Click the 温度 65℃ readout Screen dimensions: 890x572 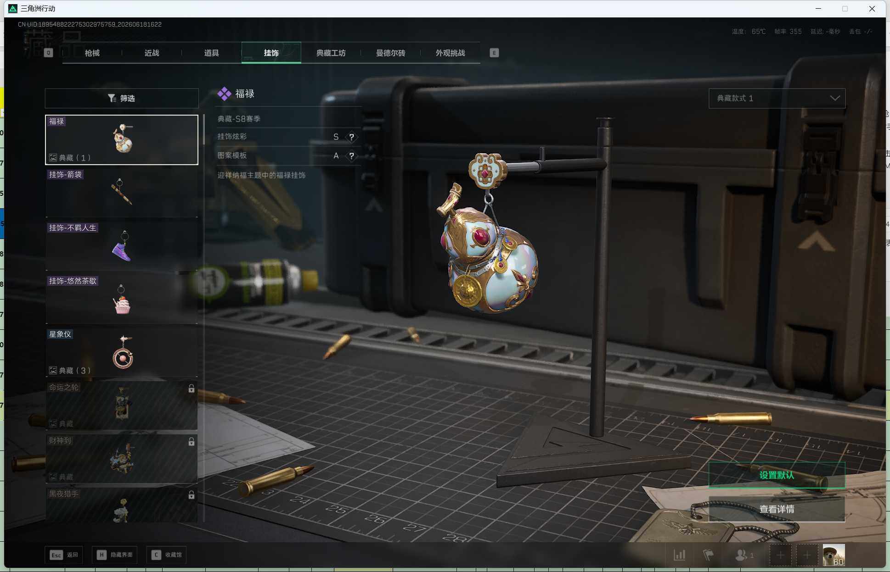749,32
